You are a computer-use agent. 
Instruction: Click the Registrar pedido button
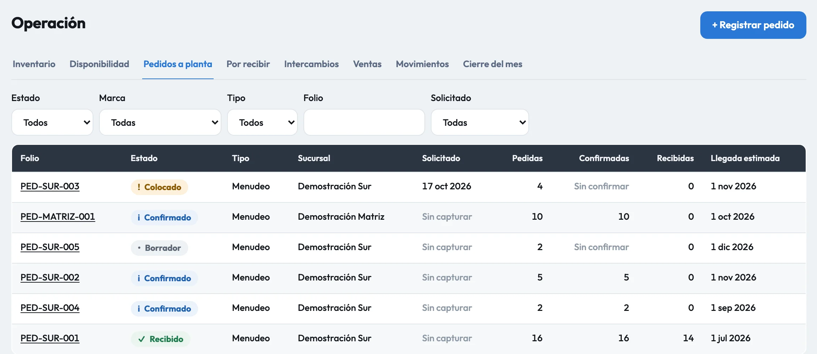[x=753, y=25]
